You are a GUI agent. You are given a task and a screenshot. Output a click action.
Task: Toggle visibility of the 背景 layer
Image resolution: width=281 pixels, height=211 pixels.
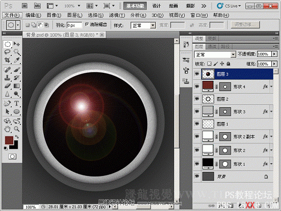point(197,176)
